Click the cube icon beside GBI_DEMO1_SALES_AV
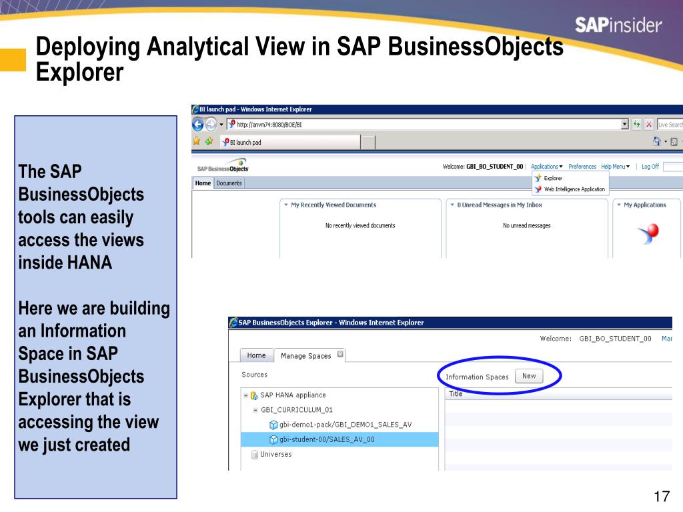 (273, 425)
